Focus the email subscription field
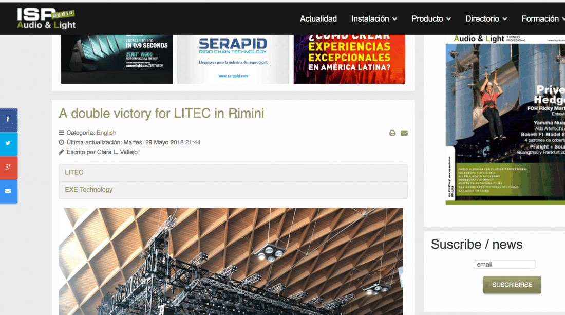565x315 pixels. [x=504, y=264]
